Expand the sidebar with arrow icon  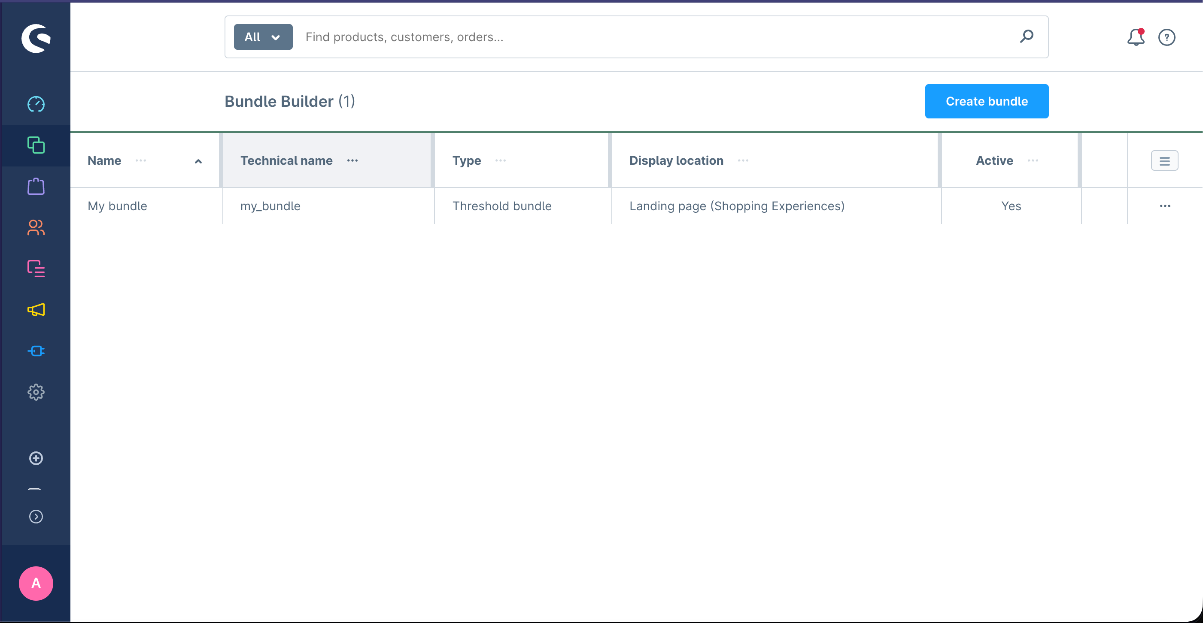coord(36,517)
